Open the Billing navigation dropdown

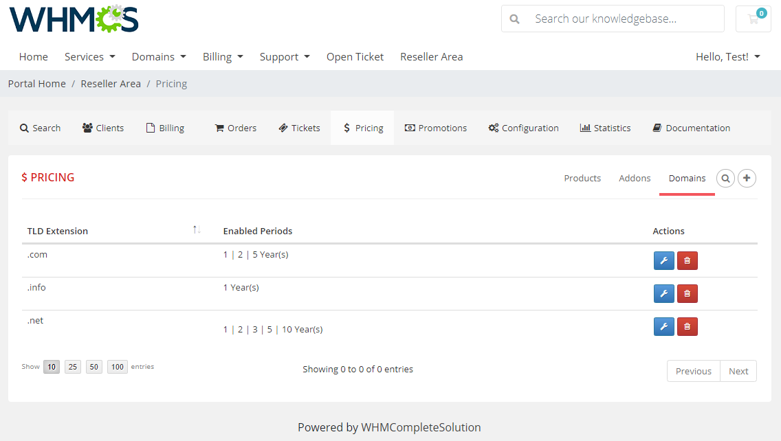[223, 56]
